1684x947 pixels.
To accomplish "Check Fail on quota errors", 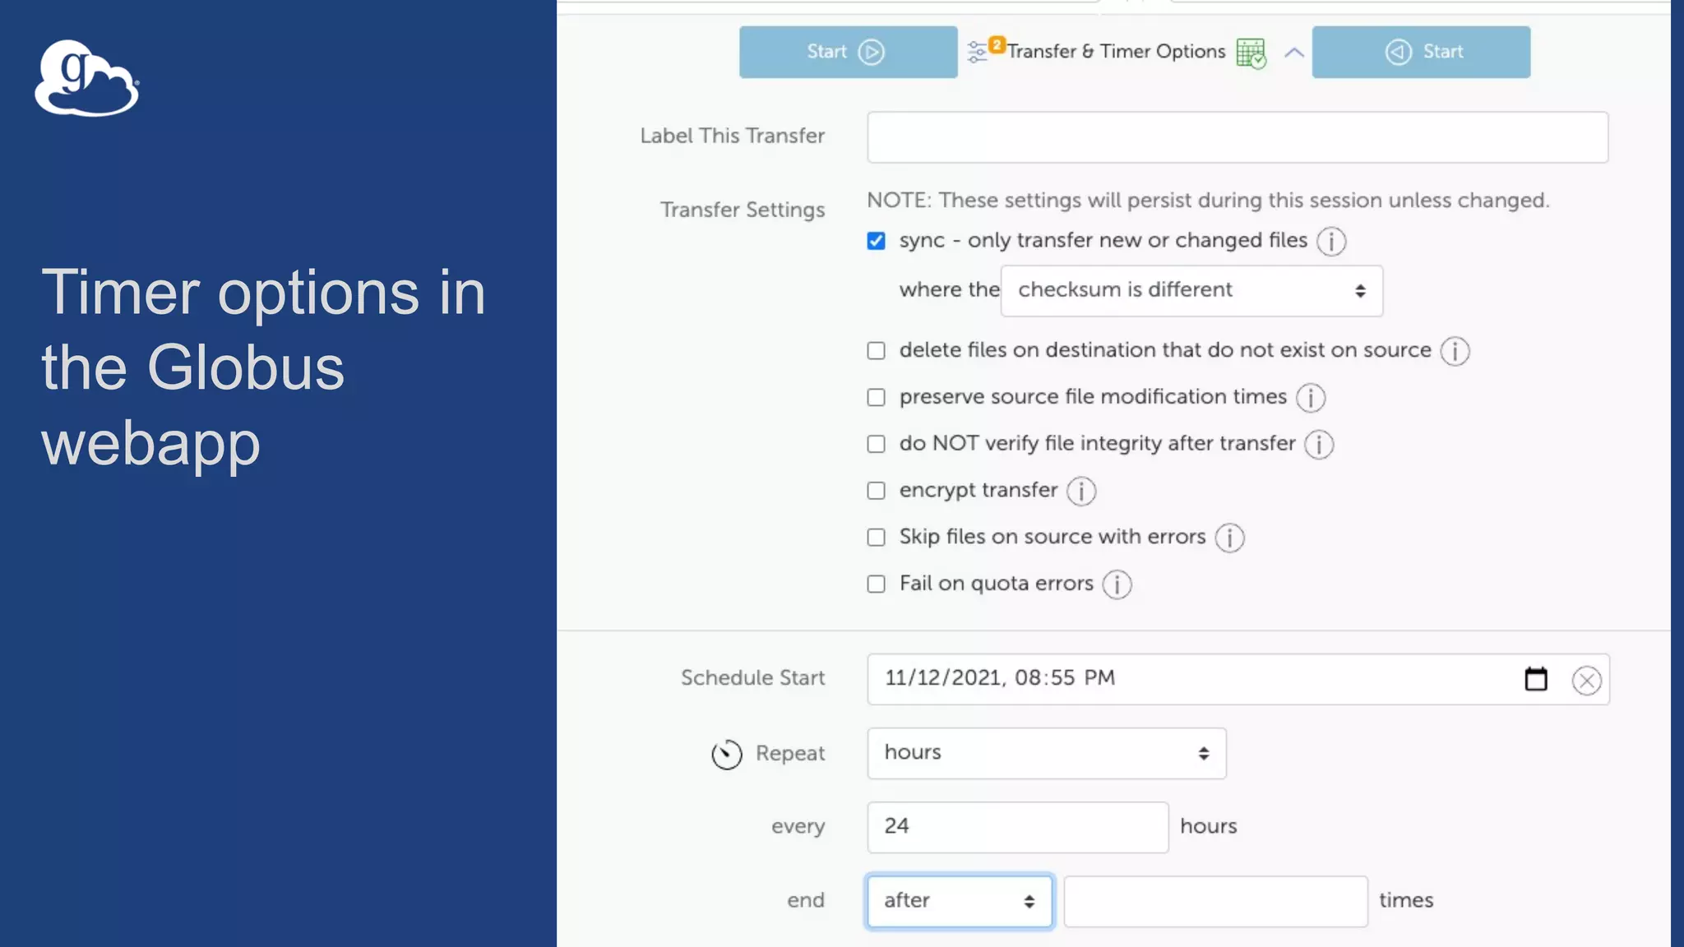I will tap(876, 584).
